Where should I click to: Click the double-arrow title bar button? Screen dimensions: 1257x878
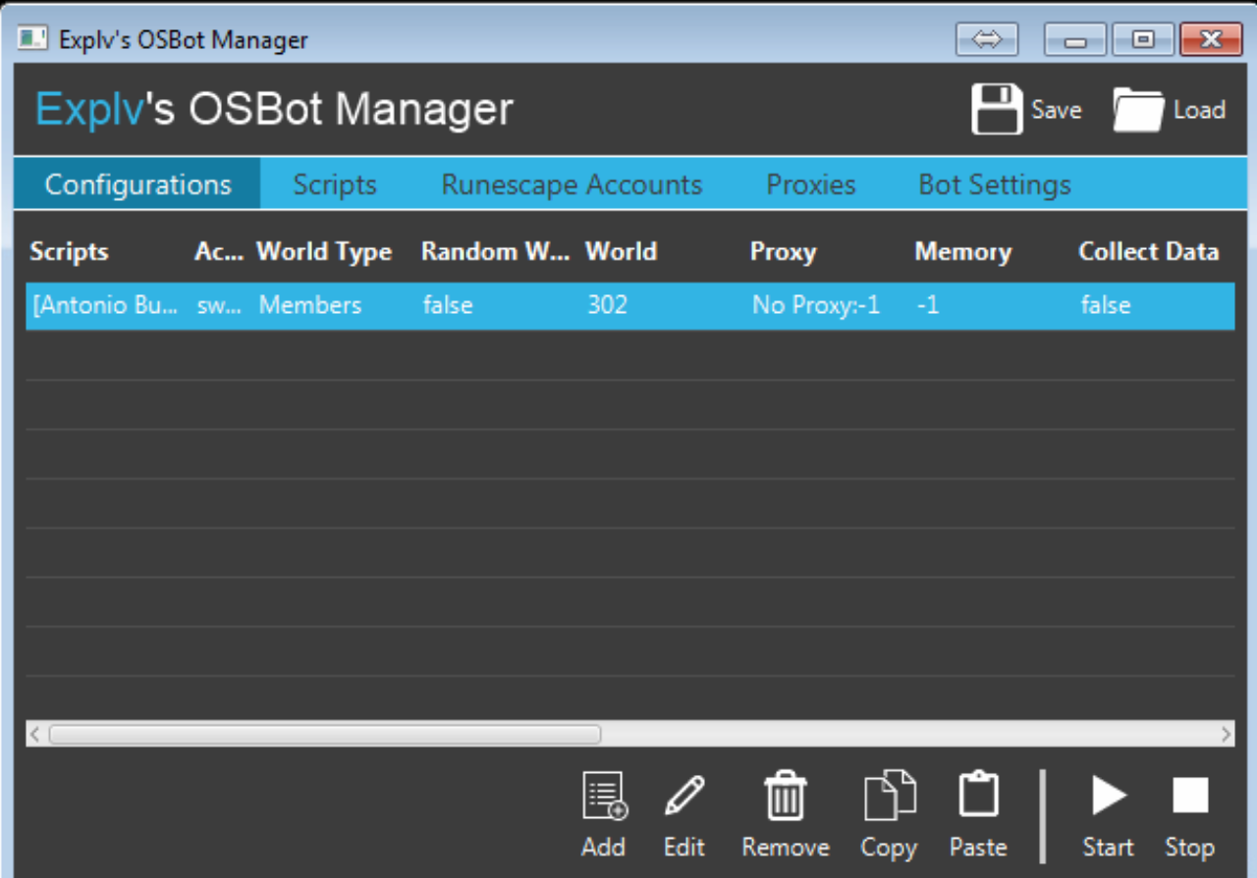coord(987,39)
